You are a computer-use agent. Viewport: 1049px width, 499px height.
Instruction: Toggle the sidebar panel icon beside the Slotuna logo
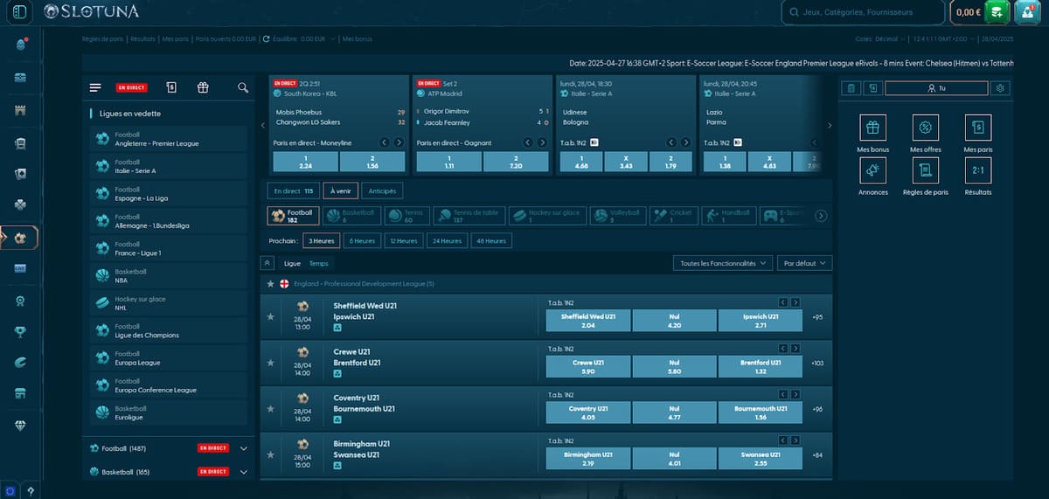tap(21, 12)
